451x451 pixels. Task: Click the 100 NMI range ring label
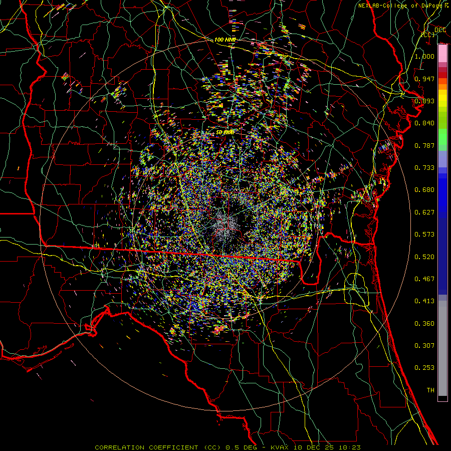point(225,40)
